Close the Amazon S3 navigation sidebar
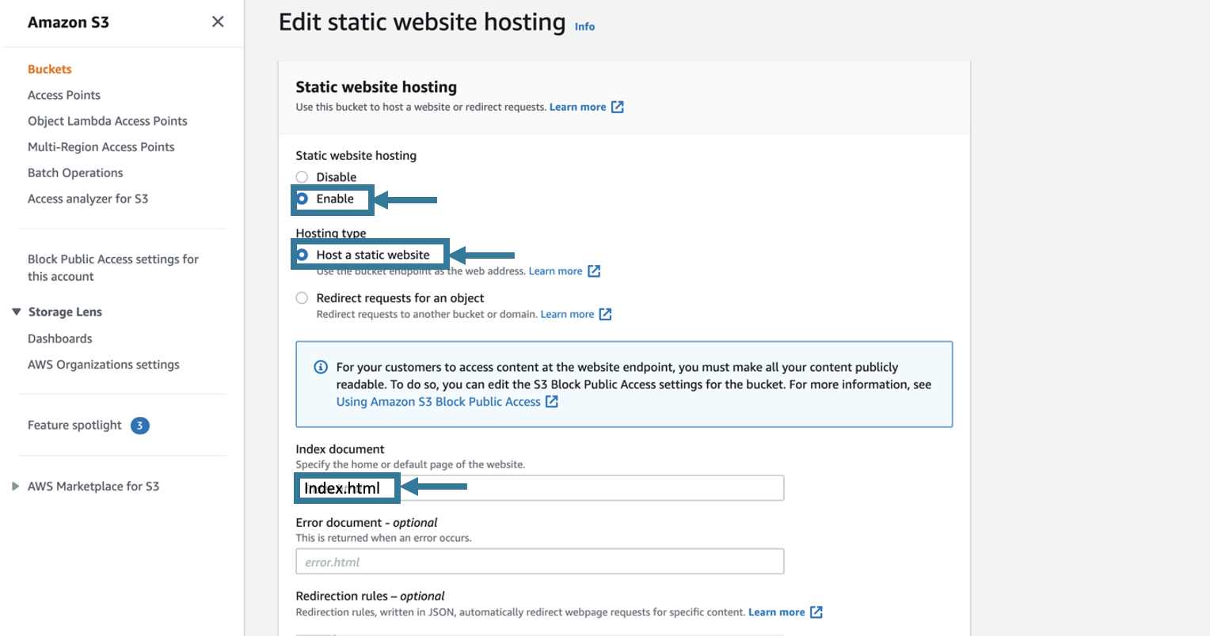The height and width of the screenshot is (636, 1210). pos(218,21)
